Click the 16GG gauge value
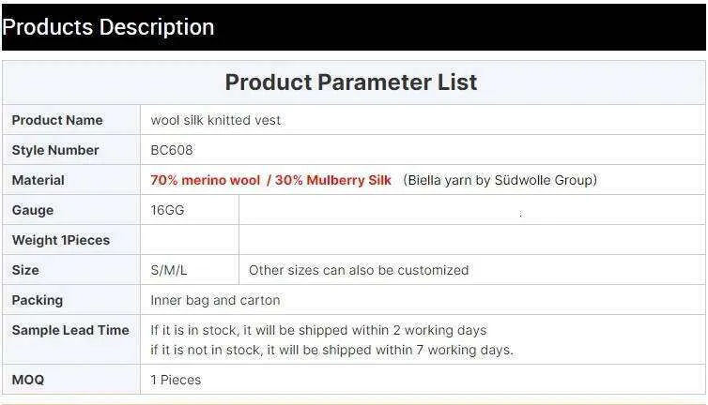This screenshot has width=708, height=405. pos(167,210)
